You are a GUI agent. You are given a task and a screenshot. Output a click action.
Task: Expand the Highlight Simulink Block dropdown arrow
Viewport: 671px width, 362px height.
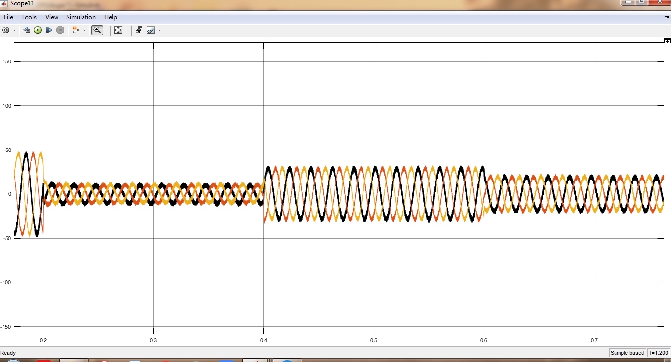(x=84, y=30)
